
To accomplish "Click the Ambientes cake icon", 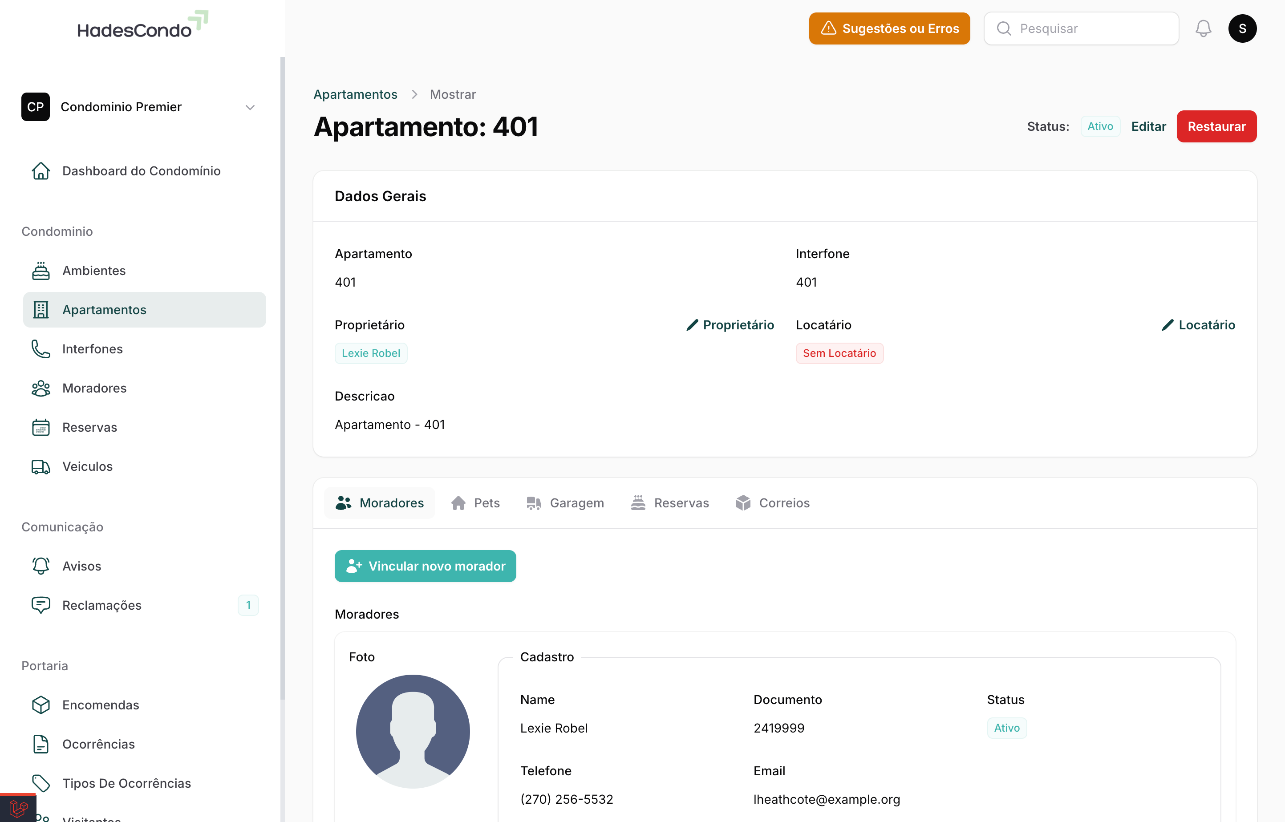I will coord(41,271).
